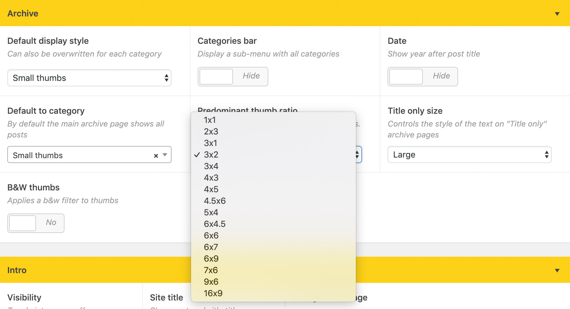Choose 6x4.5 in ratio list

tap(215, 224)
